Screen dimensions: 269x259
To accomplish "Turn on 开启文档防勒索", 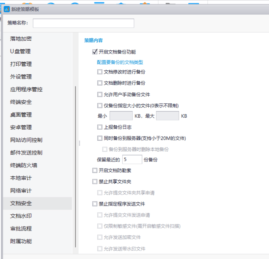I will coord(95,170).
